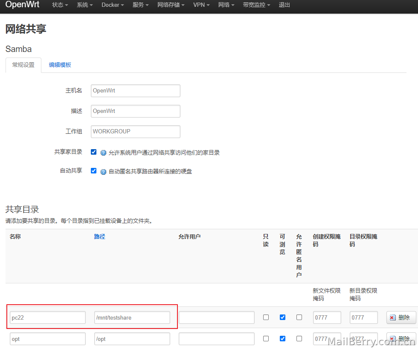Toggle the 自动共享 checkbox

coord(93,170)
